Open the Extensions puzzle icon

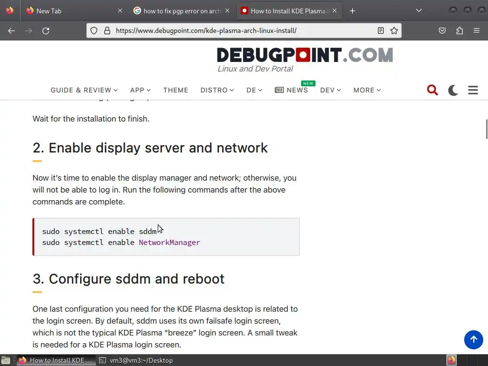tap(459, 30)
